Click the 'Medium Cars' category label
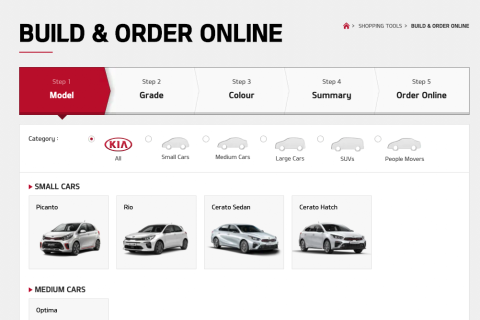 click(232, 157)
